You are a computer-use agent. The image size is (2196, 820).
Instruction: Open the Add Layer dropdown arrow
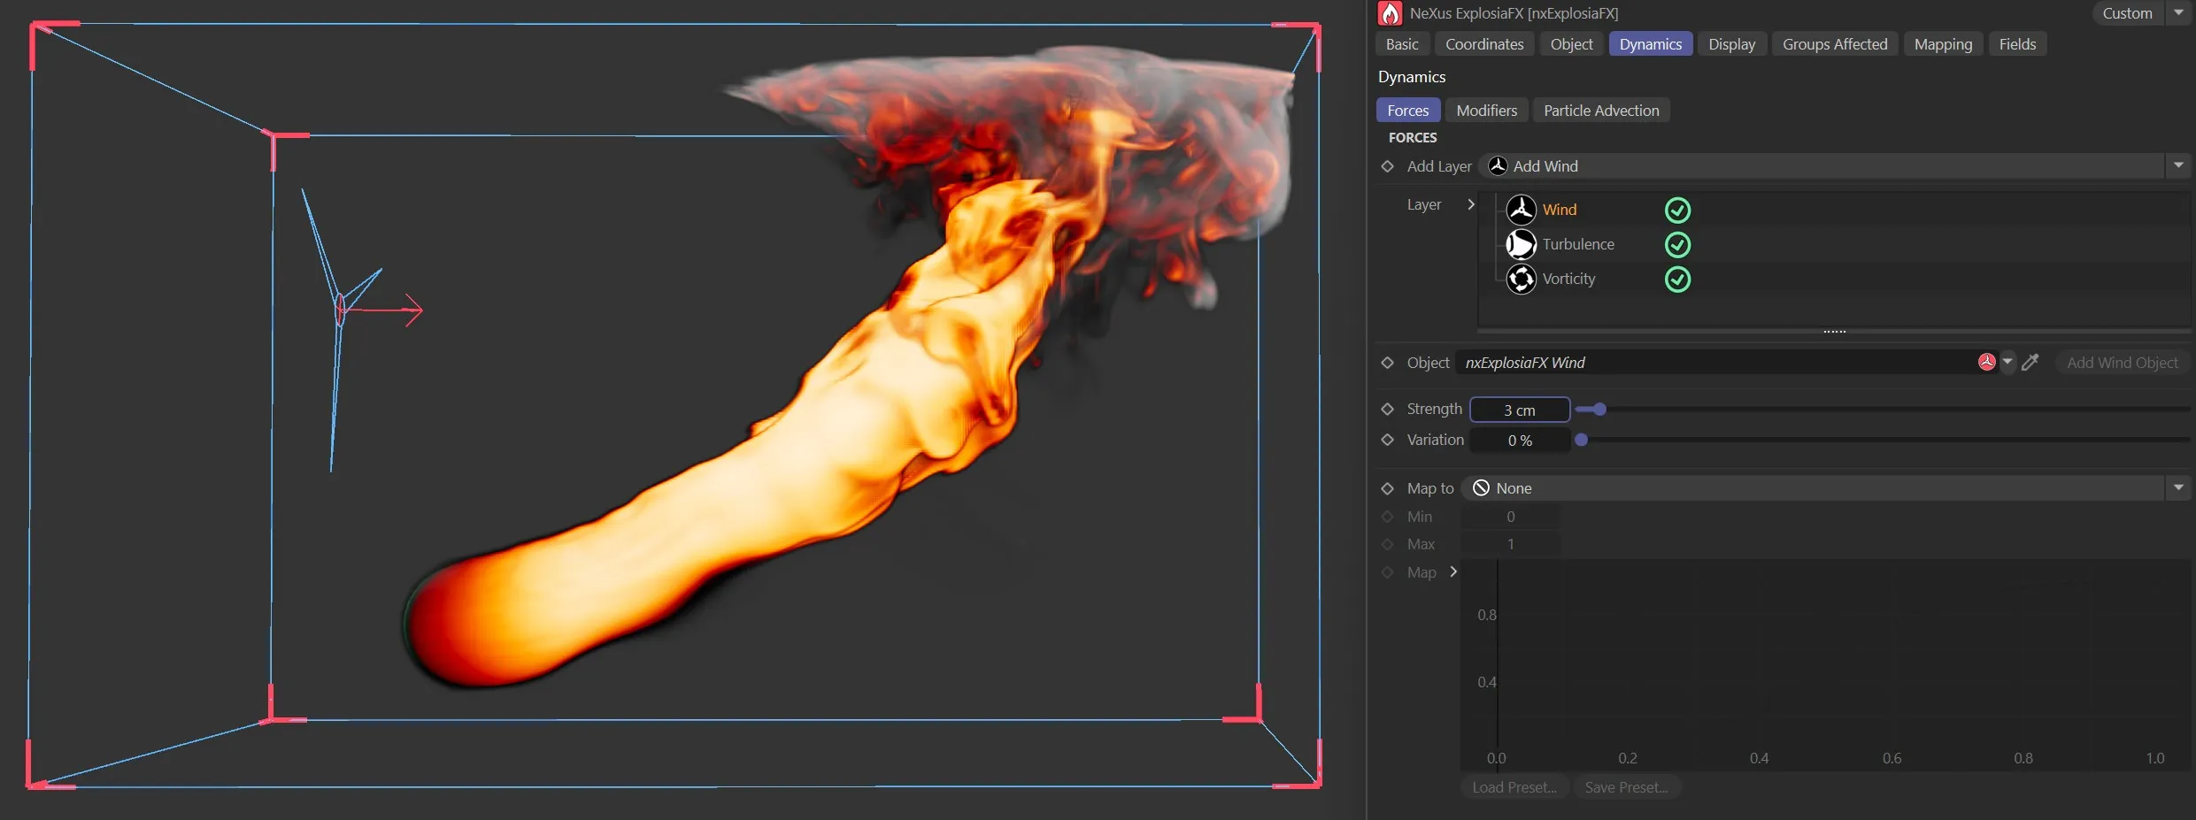tap(2179, 165)
